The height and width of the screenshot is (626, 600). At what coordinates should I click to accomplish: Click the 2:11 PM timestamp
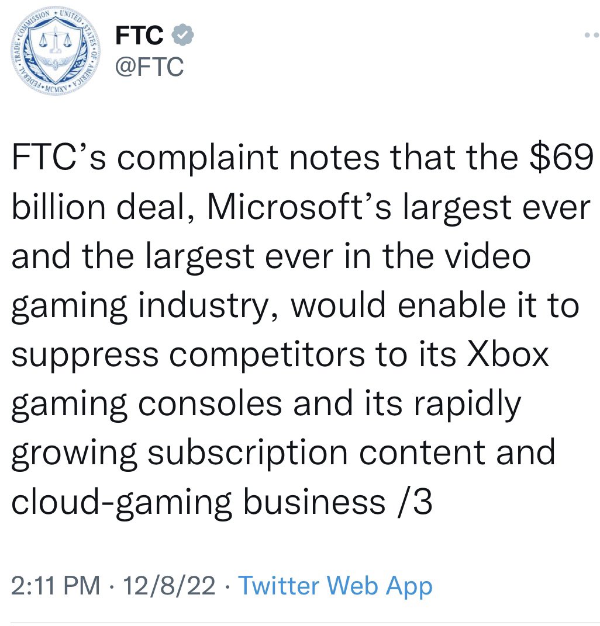pyautogui.click(x=56, y=585)
